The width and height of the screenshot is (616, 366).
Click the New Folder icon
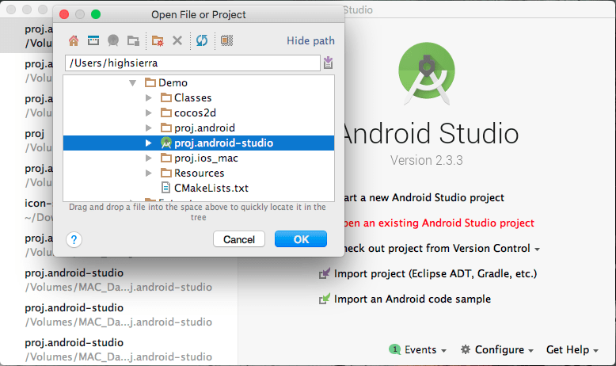point(158,40)
